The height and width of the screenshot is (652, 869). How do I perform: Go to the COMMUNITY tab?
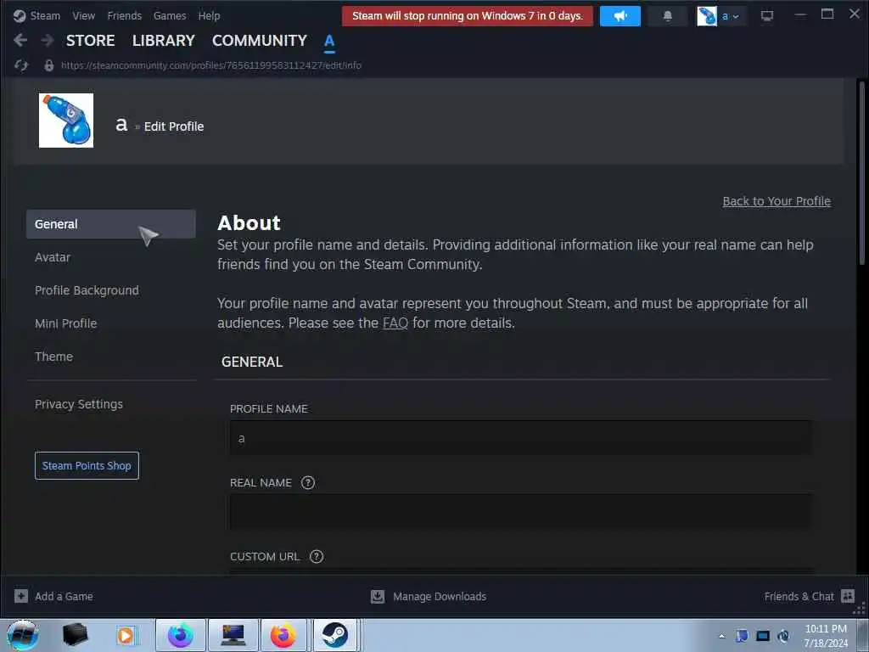tap(260, 41)
